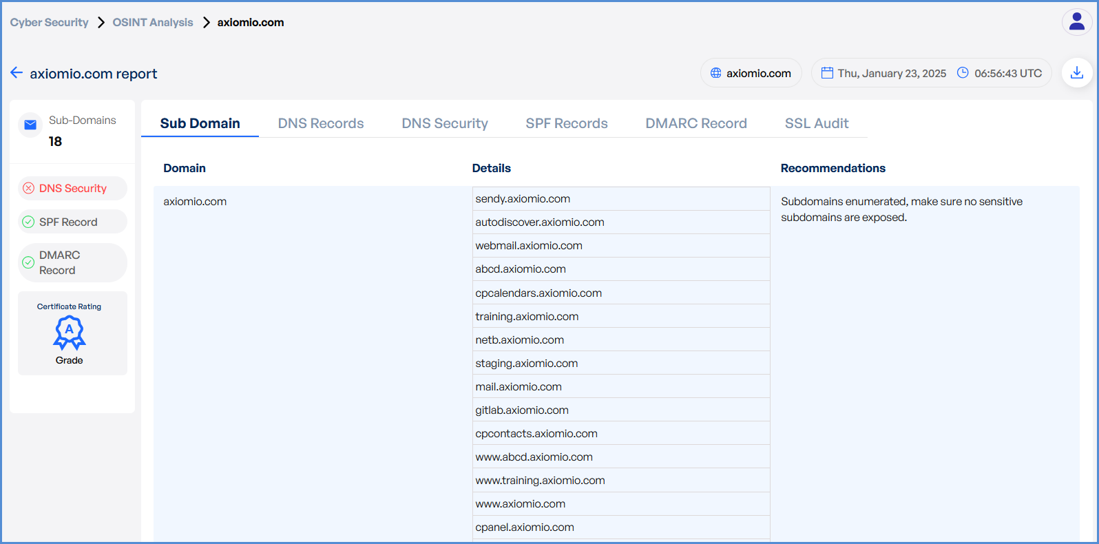Go to the SPF Records tab
The image size is (1099, 544).
[x=566, y=123]
